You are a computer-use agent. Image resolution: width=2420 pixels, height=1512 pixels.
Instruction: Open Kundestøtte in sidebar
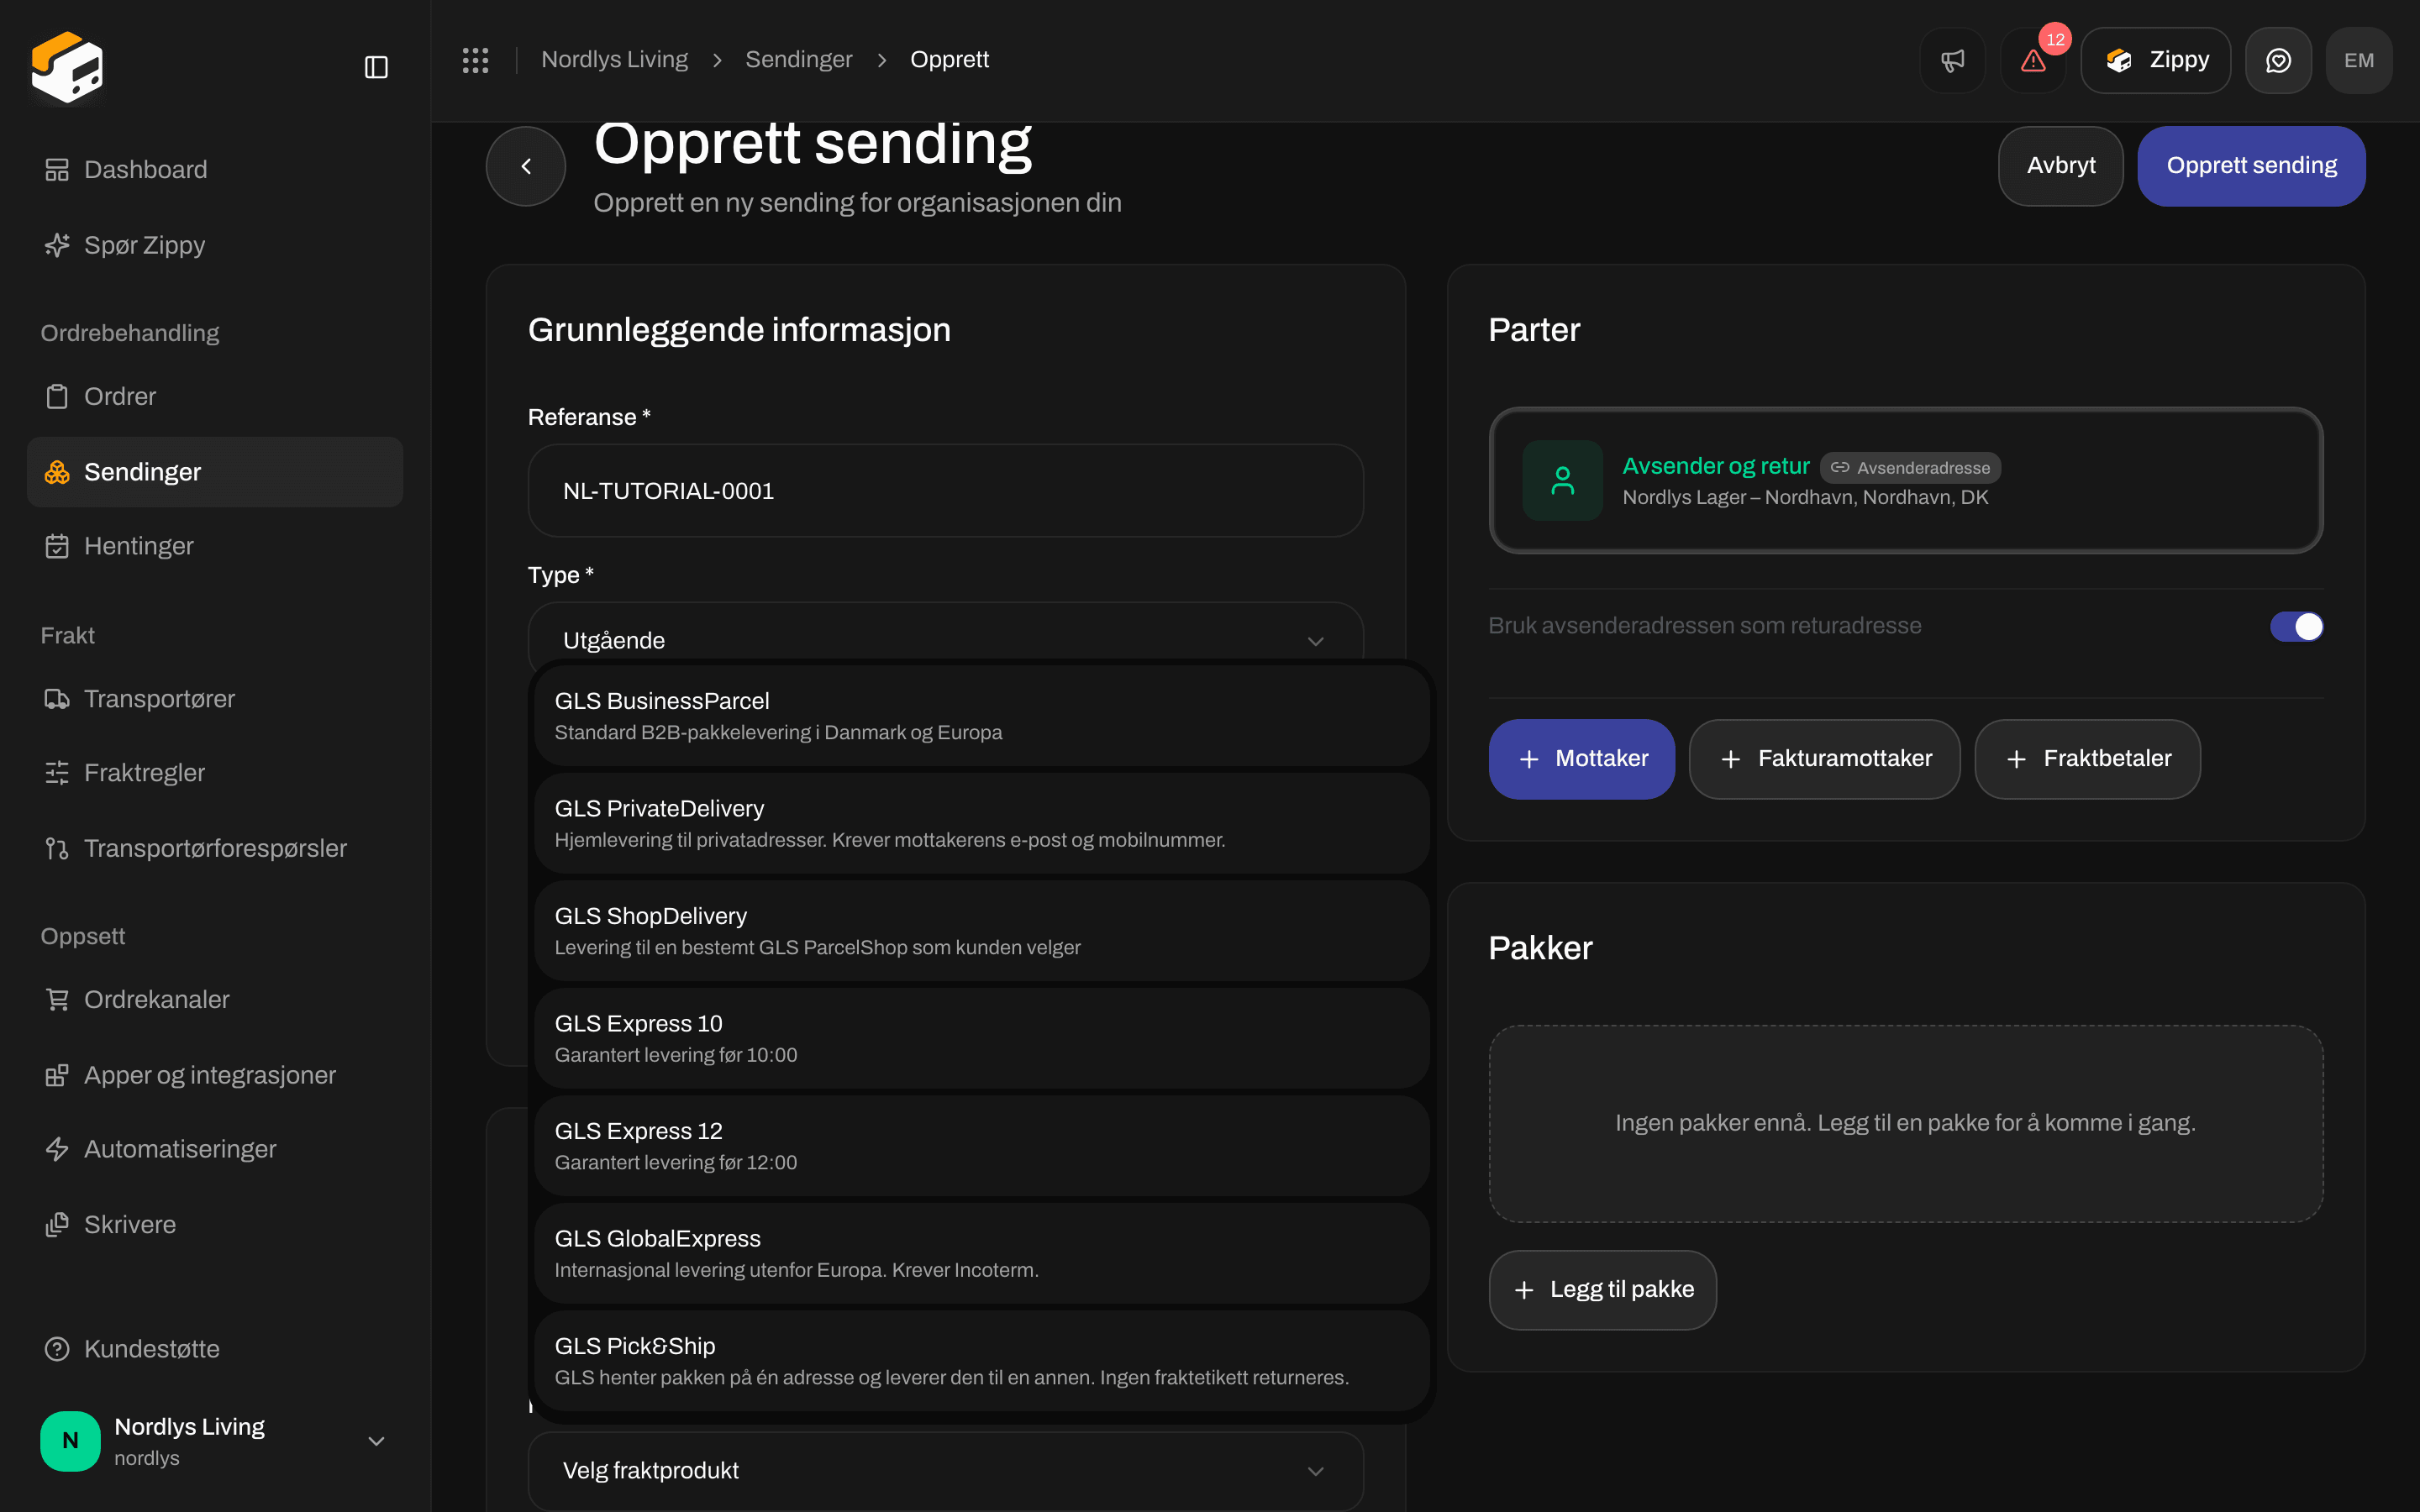pos(215,1348)
